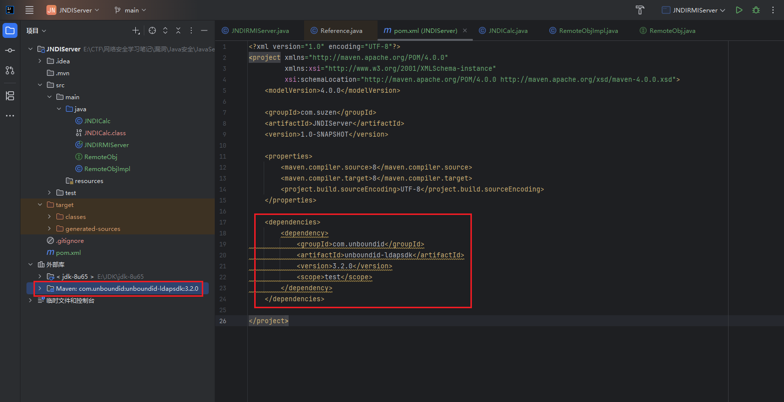The width and height of the screenshot is (784, 402).
Task: Open the build hammer tool icon
Action: (640, 10)
